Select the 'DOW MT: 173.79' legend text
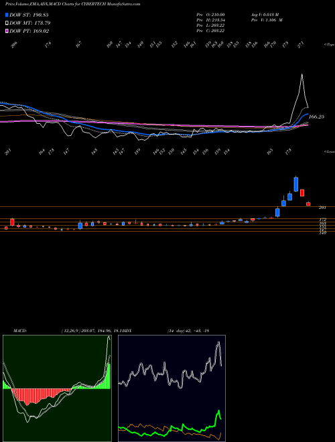 point(30,23)
